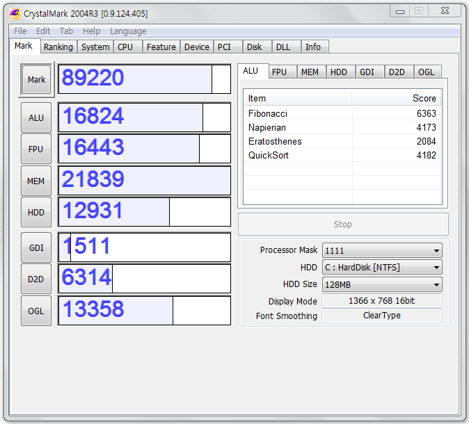Click the OGL score bar 13358

(x=145, y=311)
